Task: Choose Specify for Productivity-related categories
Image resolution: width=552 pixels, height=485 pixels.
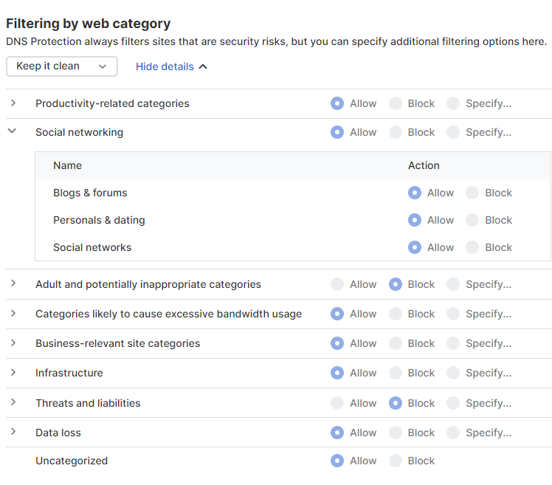Action: pyautogui.click(x=453, y=103)
